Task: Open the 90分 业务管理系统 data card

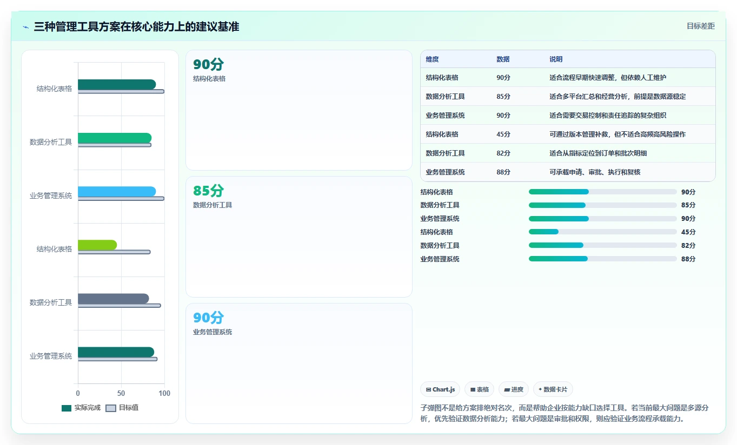Action: click(x=299, y=363)
